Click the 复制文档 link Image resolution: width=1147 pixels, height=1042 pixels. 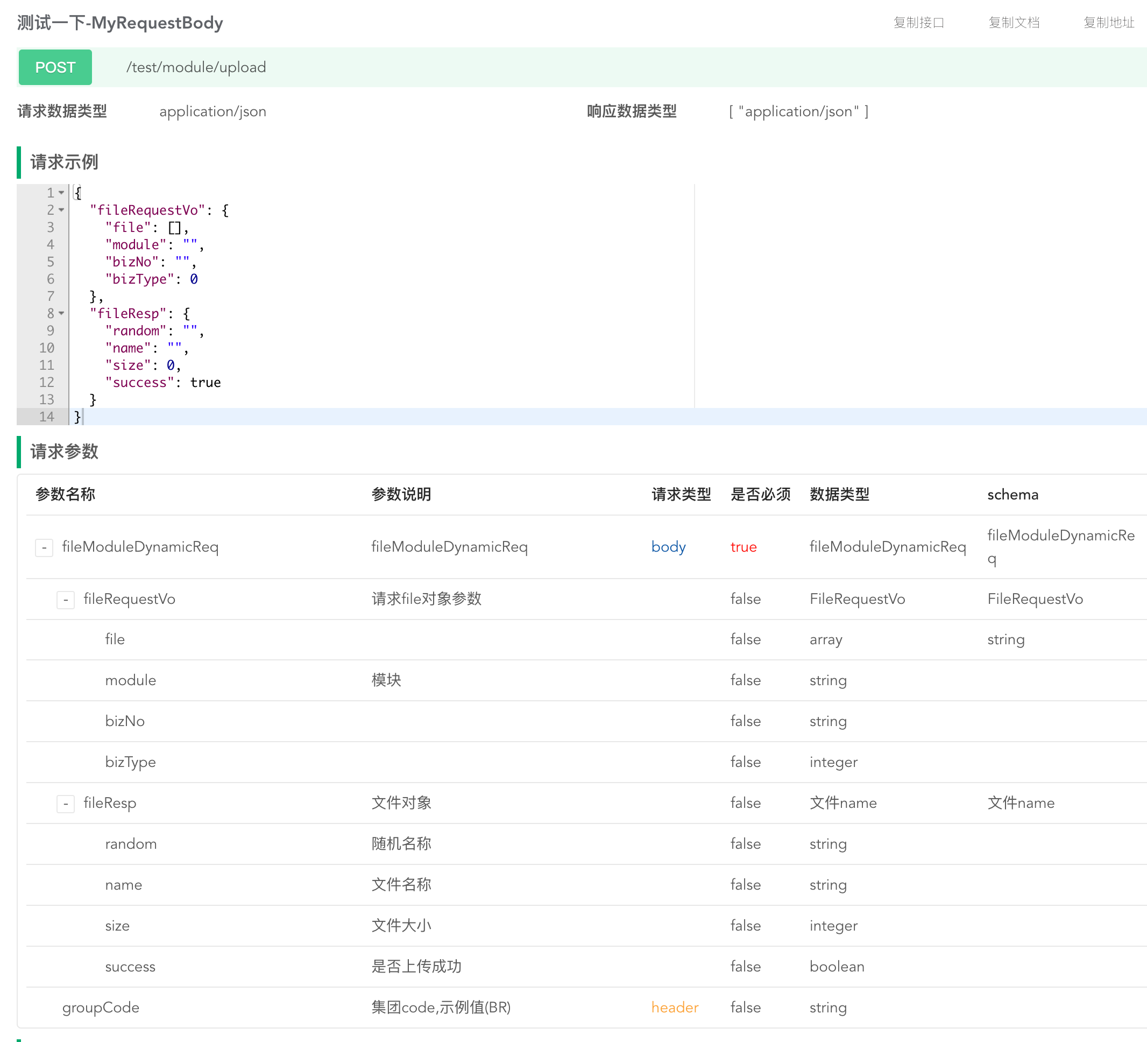pos(1013,23)
